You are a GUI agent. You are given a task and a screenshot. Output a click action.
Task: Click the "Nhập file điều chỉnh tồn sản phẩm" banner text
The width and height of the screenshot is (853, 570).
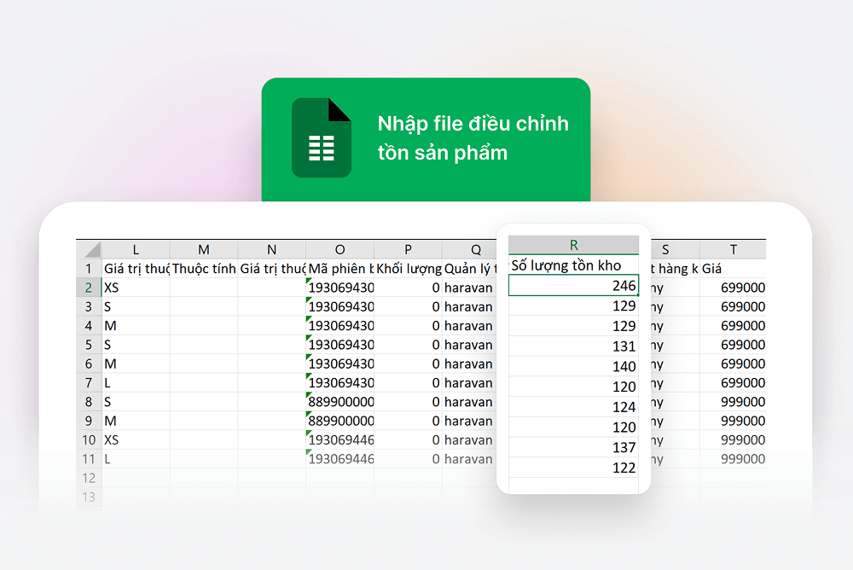coord(473,137)
